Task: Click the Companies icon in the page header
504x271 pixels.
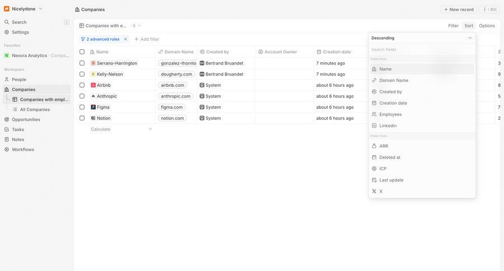Action: 77,10
